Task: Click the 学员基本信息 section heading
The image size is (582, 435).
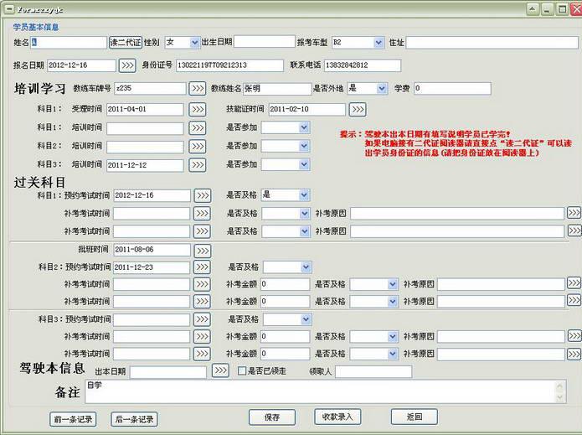Action: coord(36,27)
